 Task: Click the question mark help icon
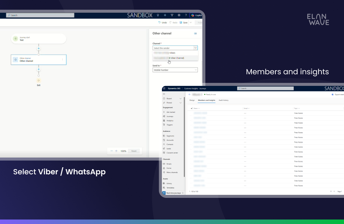(x=186, y=15)
